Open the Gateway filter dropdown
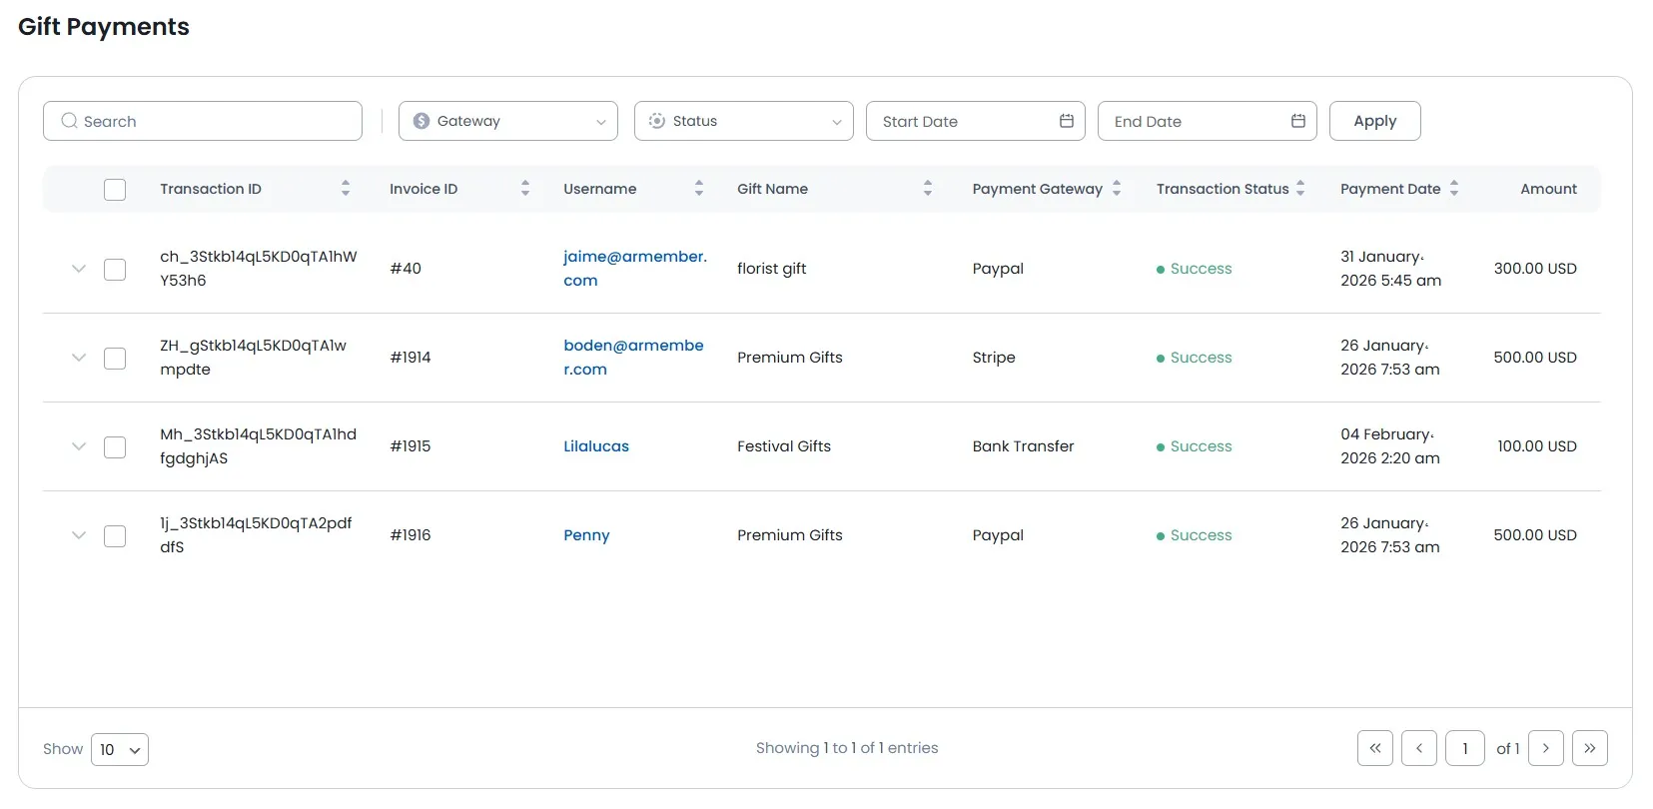The height and width of the screenshot is (809, 1653). 508,121
